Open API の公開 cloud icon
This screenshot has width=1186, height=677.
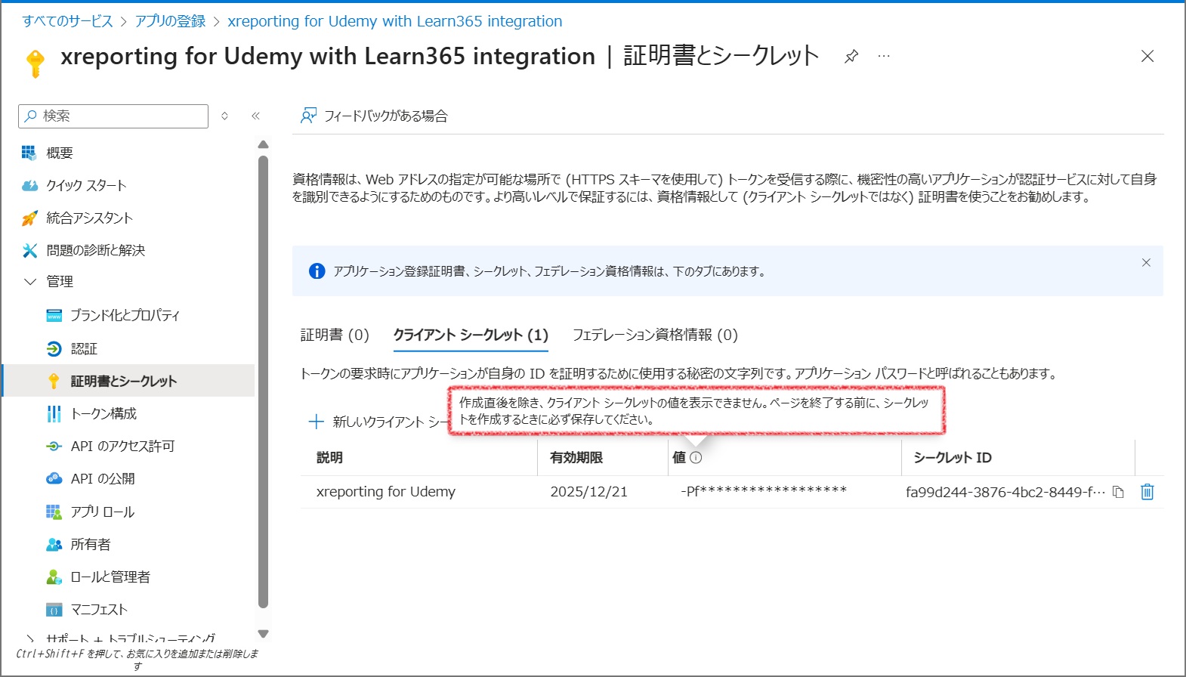tap(54, 478)
